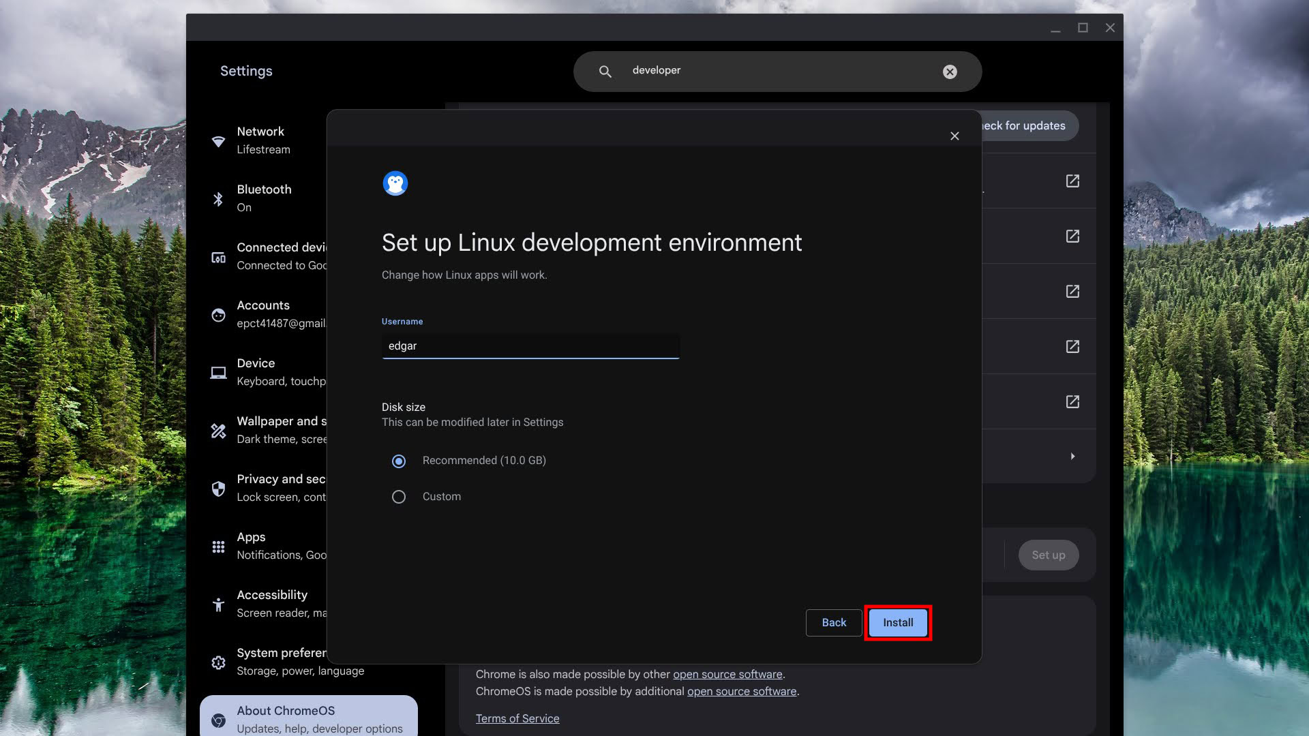Close the Linux setup dialog
Image resolution: width=1309 pixels, height=736 pixels.
(954, 136)
